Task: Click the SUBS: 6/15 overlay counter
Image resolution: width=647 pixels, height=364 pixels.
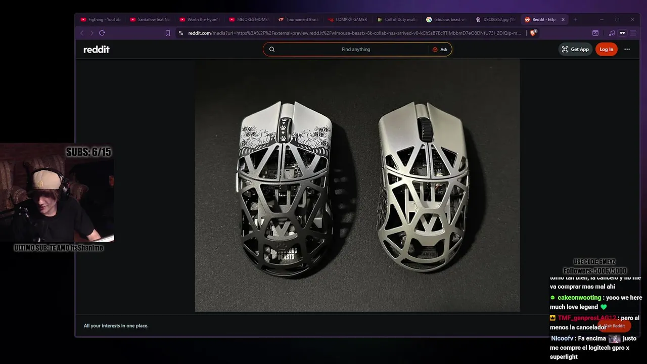Action: (x=88, y=152)
